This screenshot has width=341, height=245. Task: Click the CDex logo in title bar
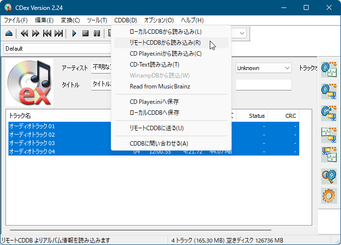[x=8, y=7]
